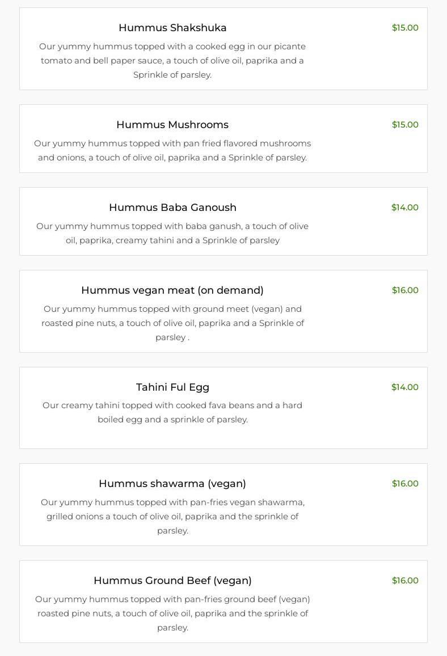The width and height of the screenshot is (447, 656).
Task: Click $16.00 price for Hummus vegan meat
Action: click(405, 290)
